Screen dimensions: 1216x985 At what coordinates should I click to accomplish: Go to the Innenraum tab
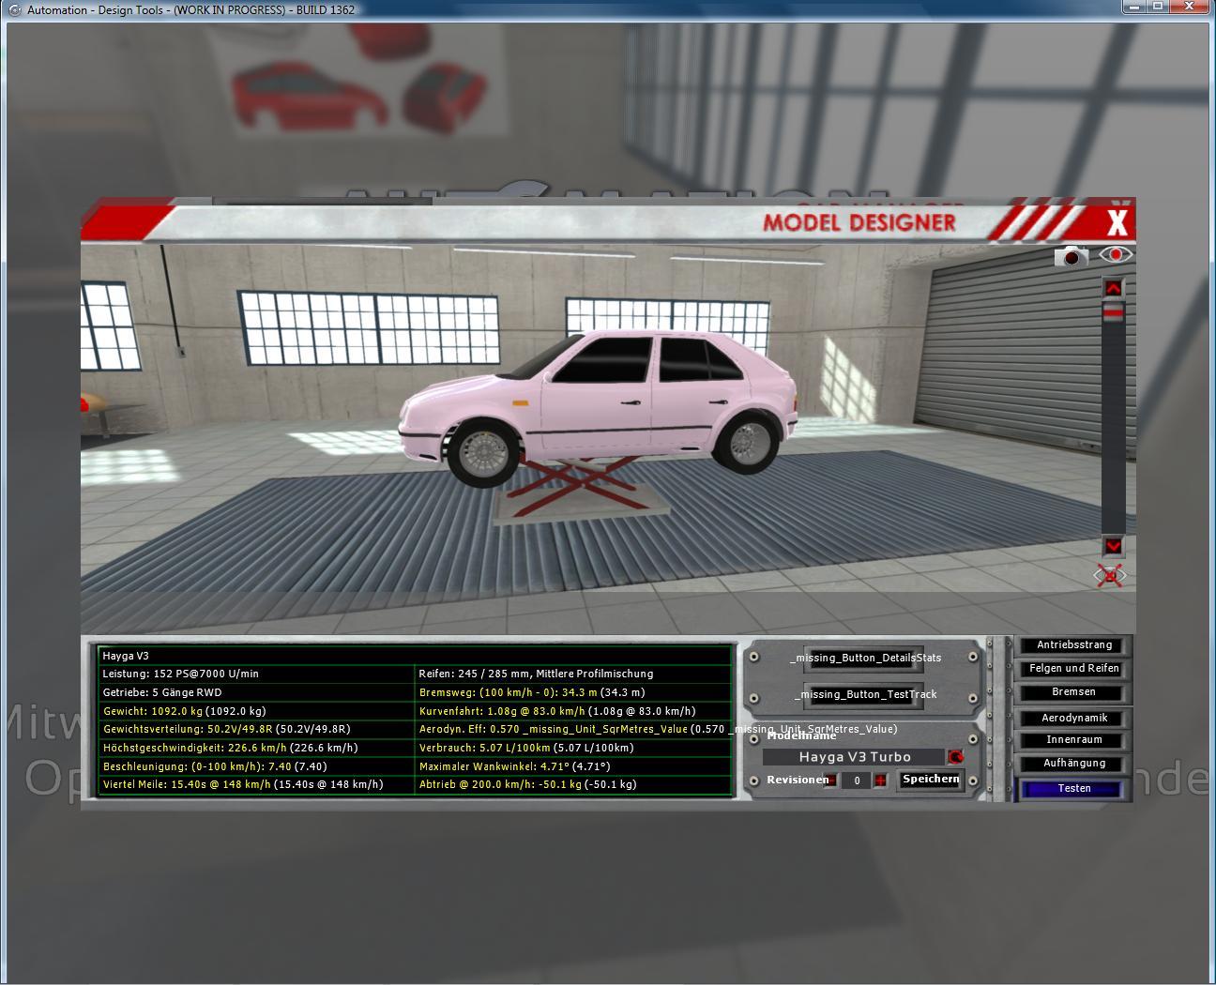pos(1074,740)
